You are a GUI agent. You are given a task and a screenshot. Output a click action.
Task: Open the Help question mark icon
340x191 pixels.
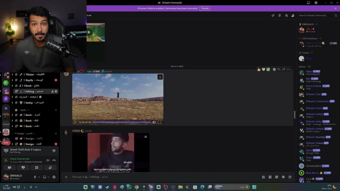(x=316, y=3)
